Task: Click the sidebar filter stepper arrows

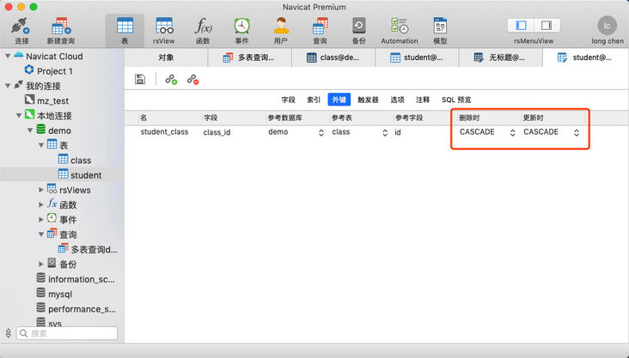Action: (x=8, y=333)
